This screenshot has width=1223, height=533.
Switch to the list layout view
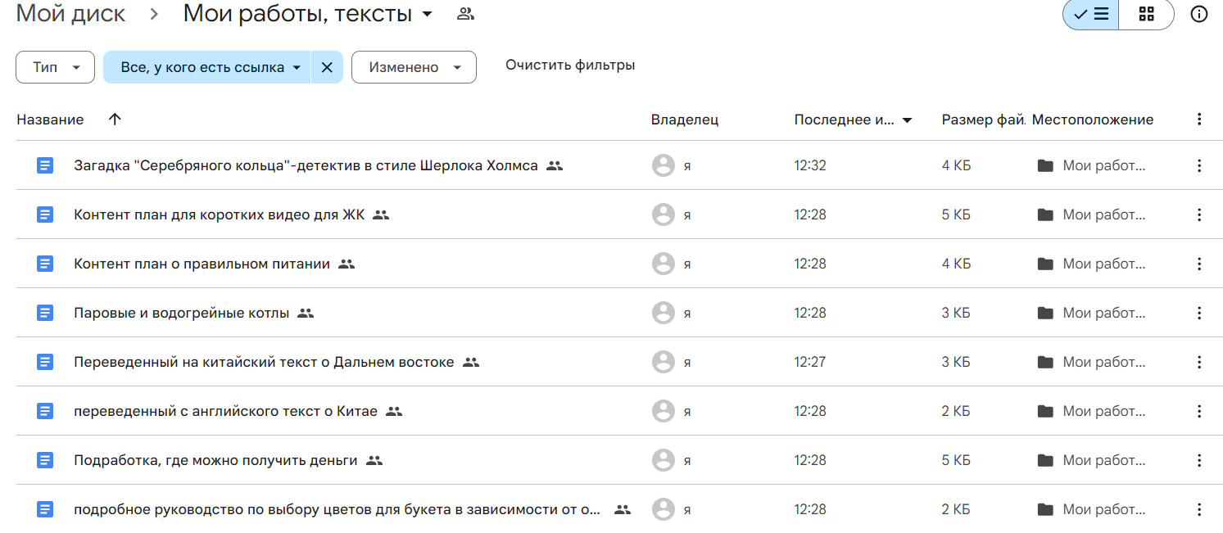[1091, 15]
